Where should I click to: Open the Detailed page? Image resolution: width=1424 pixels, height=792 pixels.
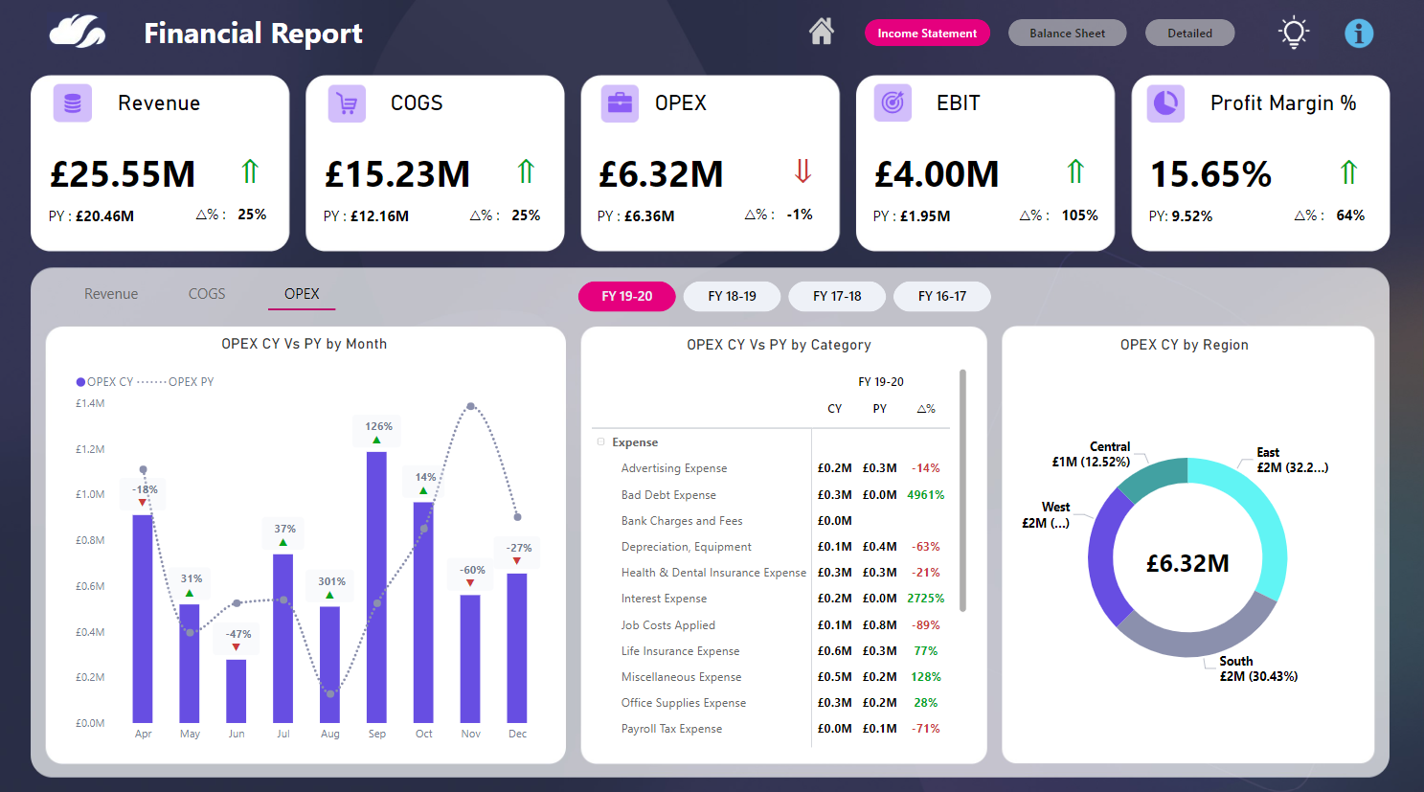point(1190,33)
